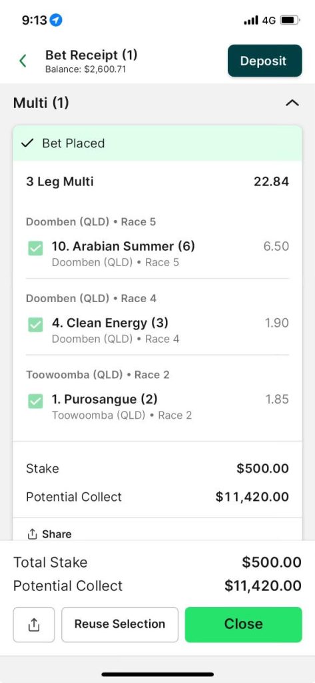Collapse the Multi (1) section chevron
This screenshot has height=683, width=315.
pyautogui.click(x=292, y=103)
